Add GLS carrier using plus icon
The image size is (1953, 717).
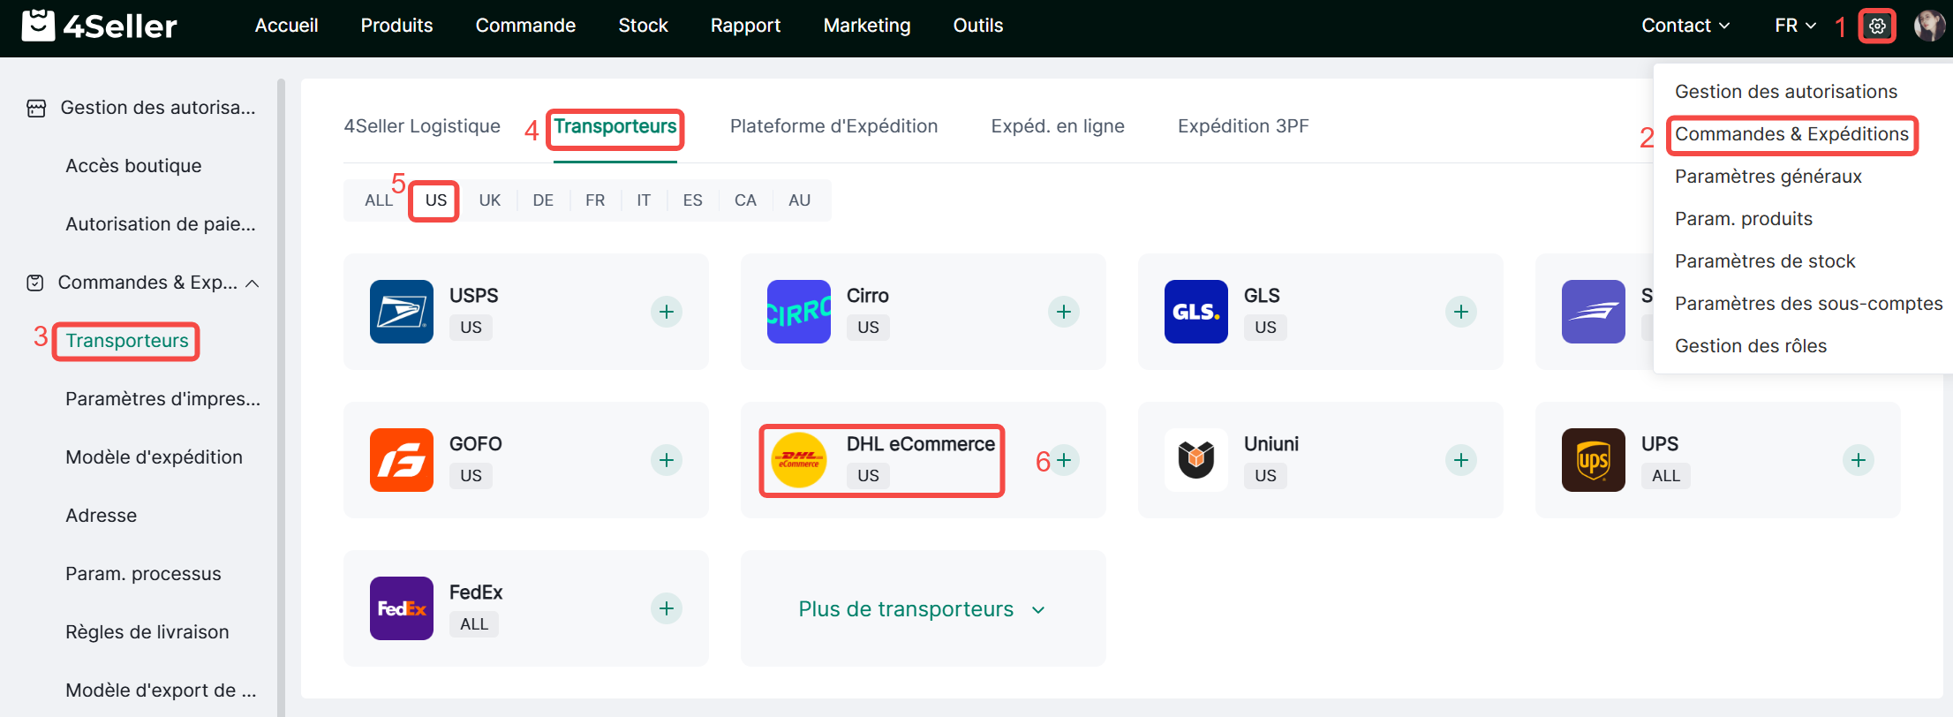[x=1461, y=312]
